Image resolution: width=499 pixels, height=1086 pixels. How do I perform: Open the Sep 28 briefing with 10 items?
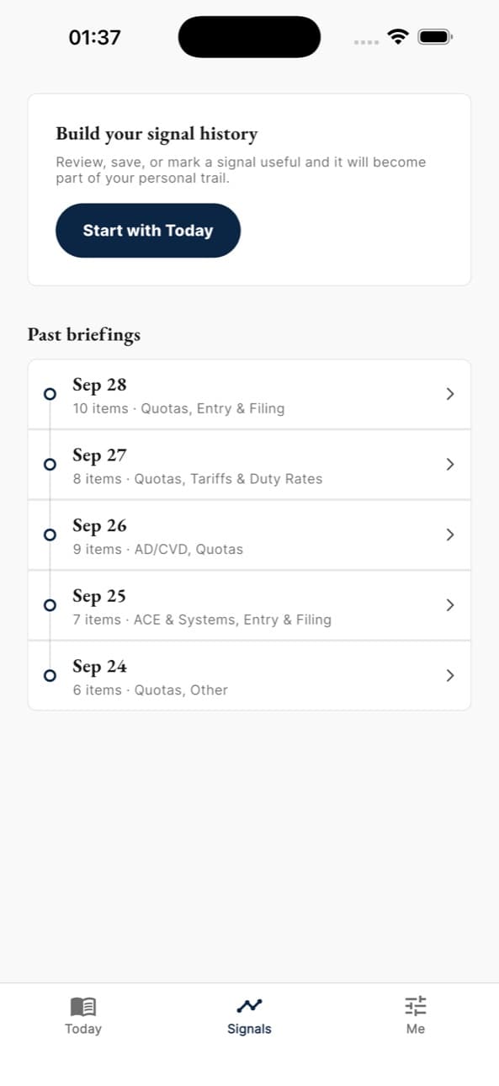click(249, 395)
